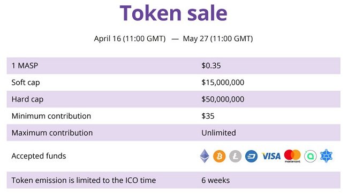Click the 6 weeks ICO time value

click(x=216, y=181)
